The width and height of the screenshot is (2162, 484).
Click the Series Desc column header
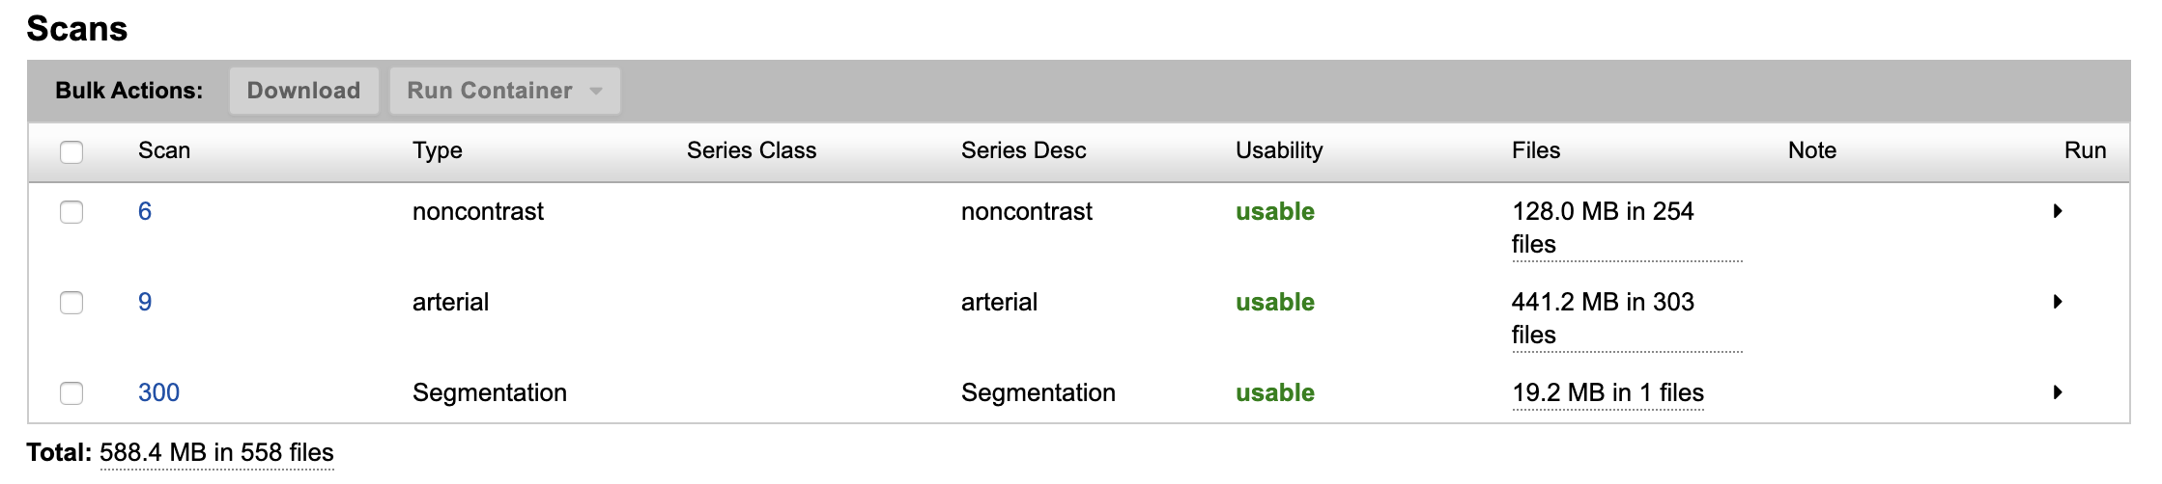pos(1023,150)
